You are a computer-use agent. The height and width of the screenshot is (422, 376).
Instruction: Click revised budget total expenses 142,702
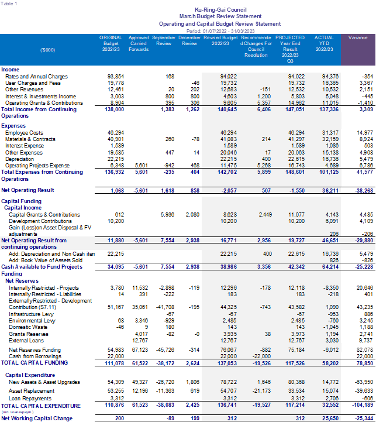pyautogui.click(x=227, y=171)
